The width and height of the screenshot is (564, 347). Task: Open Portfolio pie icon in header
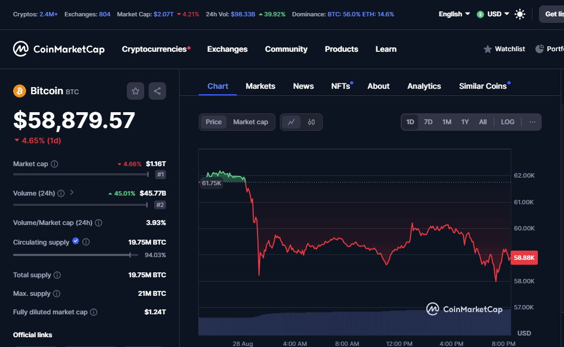[x=540, y=49]
